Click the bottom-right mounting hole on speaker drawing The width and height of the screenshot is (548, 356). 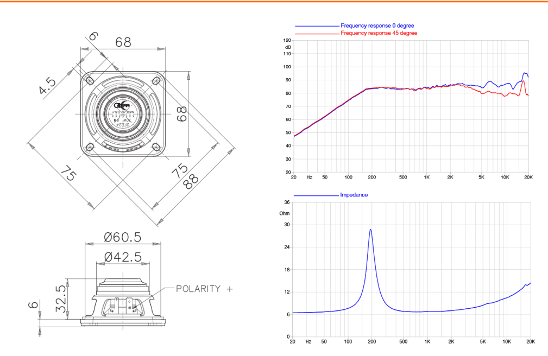[x=156, y=147]
